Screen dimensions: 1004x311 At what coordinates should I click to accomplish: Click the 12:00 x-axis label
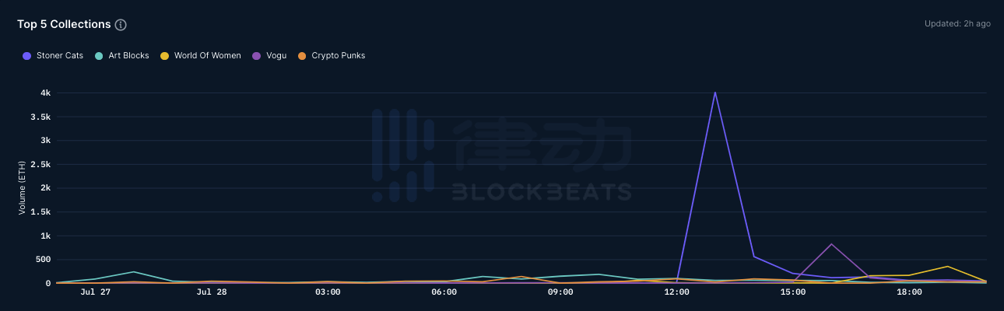[676, 292]
